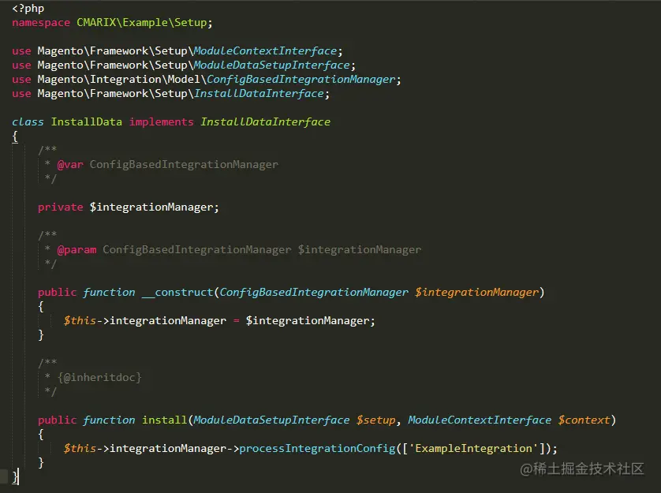Select the InstallData class name

point(84,121)
